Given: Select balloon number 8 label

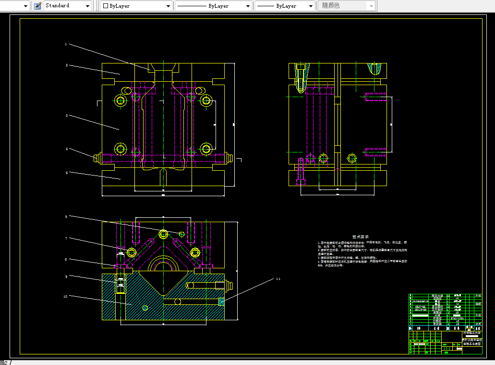Looking at the screenshot, I should click(66, 259).
